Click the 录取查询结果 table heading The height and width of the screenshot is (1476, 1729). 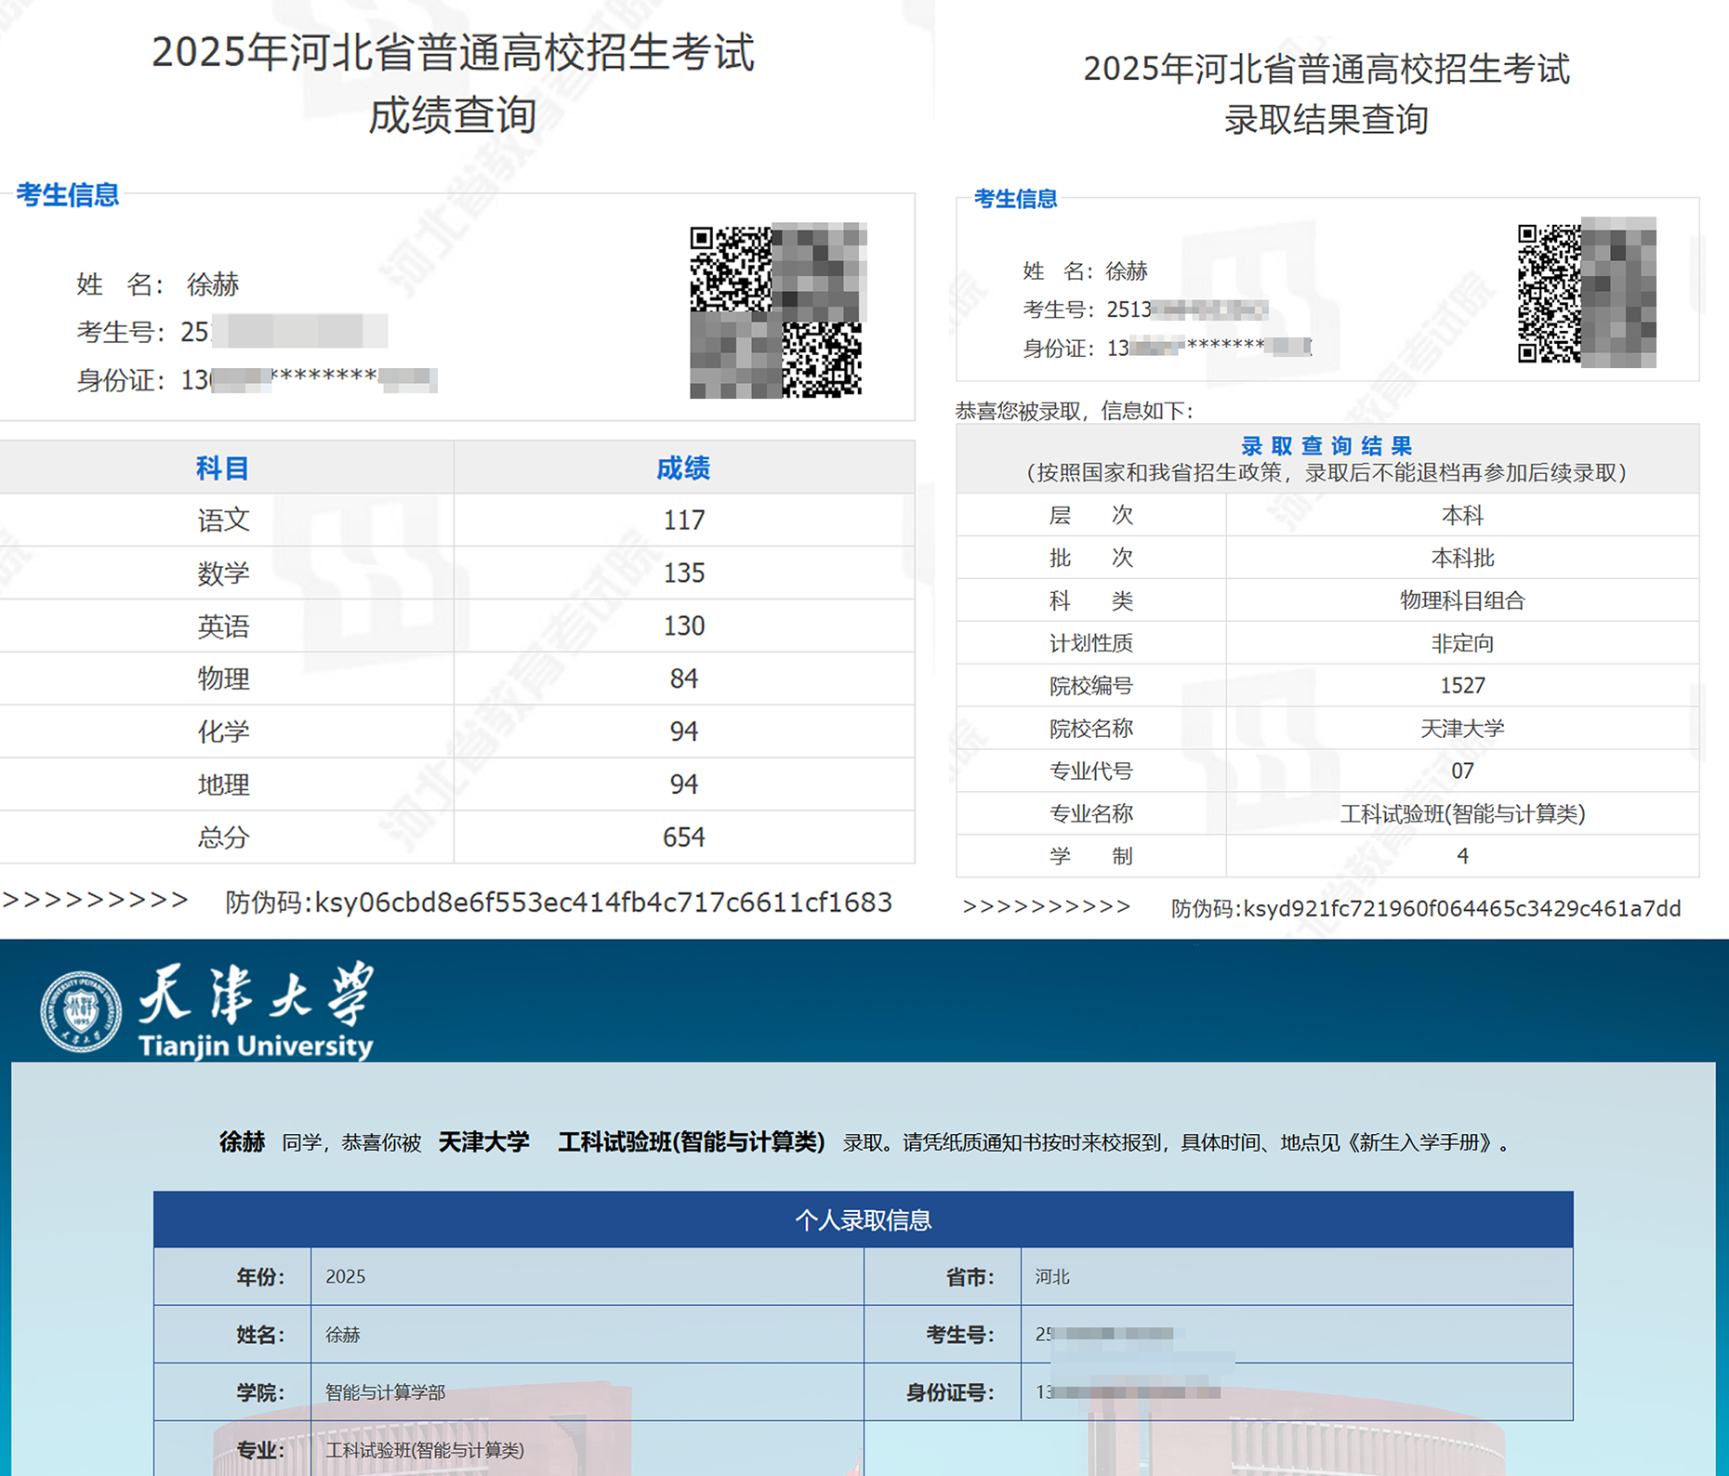tap(1326, 446)
